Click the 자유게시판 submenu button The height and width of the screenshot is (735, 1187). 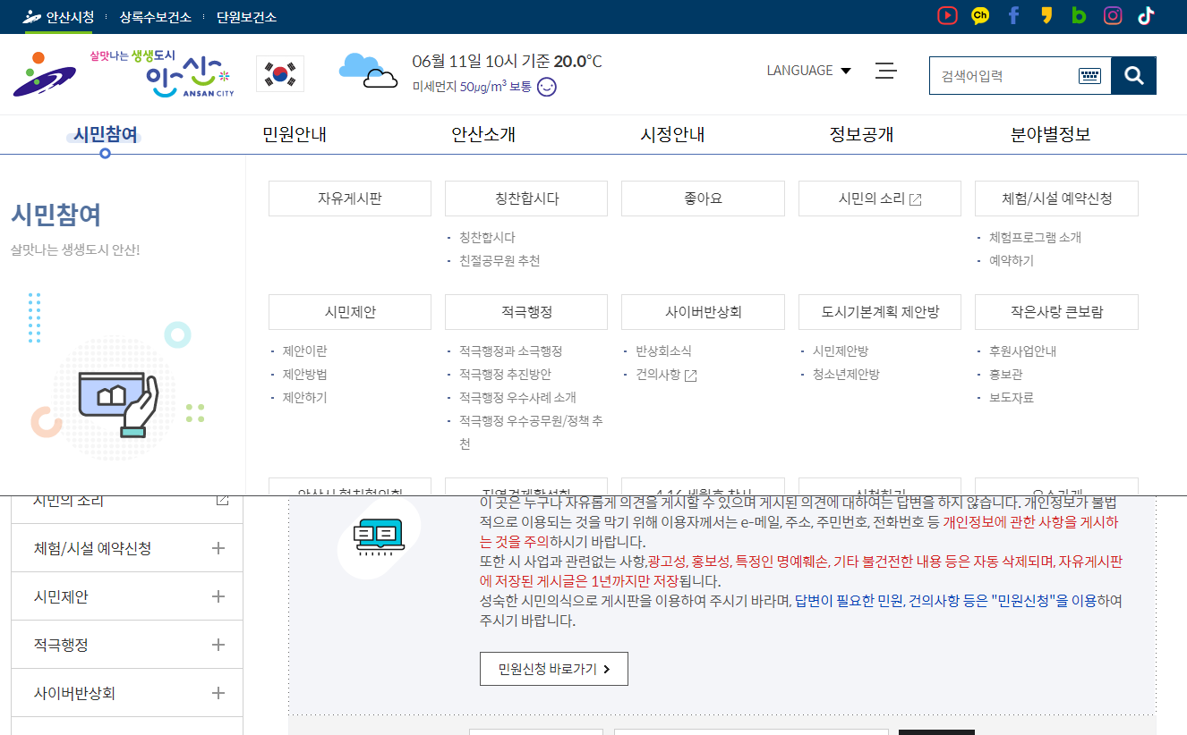(x=349, y=199)
